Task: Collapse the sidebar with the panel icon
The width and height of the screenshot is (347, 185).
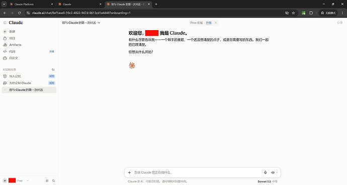Action: [x=5, y=23]
